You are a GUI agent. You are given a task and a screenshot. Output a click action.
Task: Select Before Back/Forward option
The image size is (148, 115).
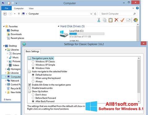point(33,98)
